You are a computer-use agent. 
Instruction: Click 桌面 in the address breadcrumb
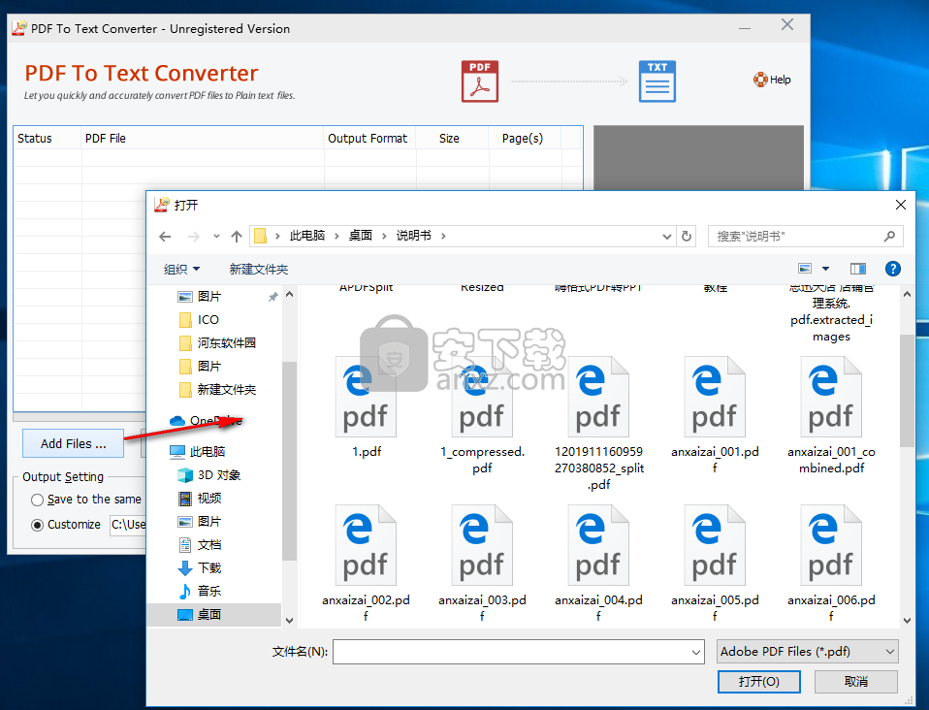pos(360,236)
